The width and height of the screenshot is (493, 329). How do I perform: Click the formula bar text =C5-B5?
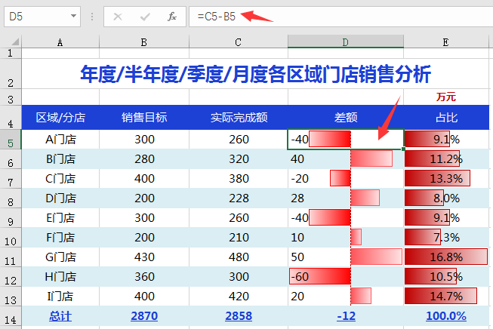(x=217, y=17)
